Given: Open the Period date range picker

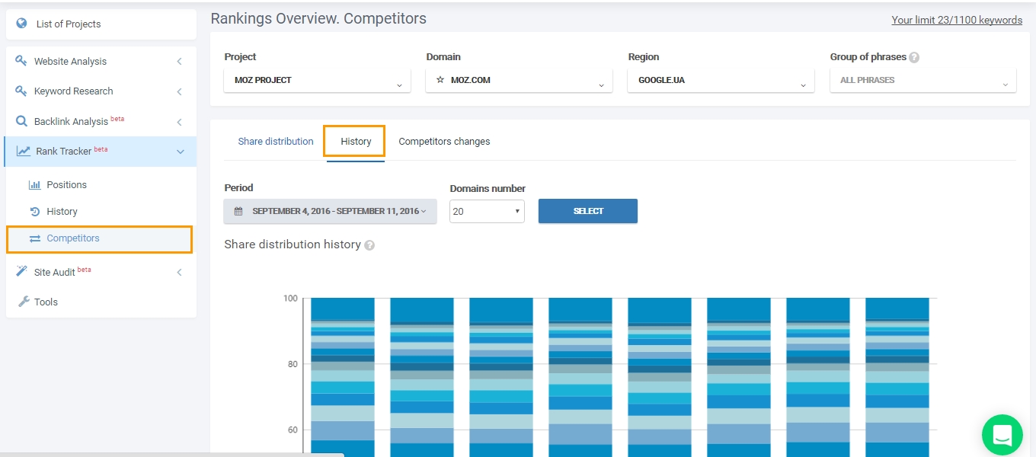Looking at the screenshot, I should click(x=331, y=211).
